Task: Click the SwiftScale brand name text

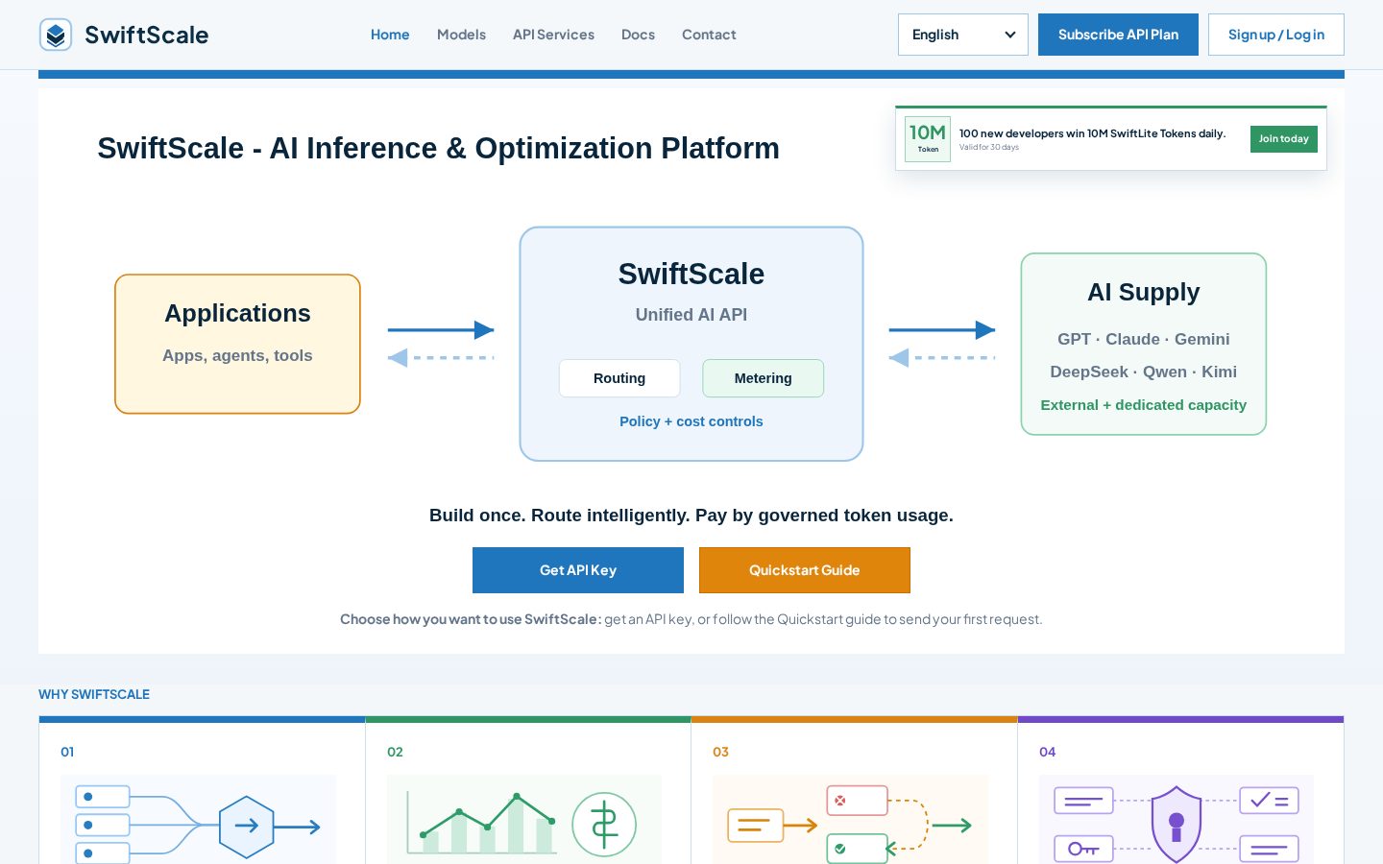Action: tap(146, 35)
